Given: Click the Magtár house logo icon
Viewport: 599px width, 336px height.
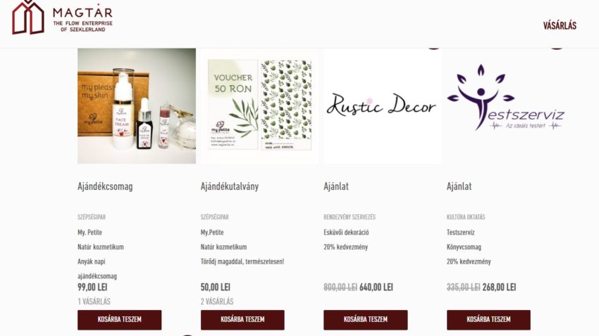Looking at the screenshot, I should (28, 18).
